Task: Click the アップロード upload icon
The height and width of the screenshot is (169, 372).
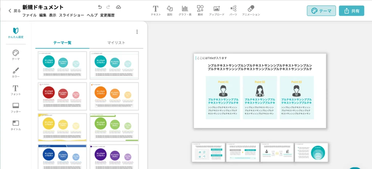Action: [217, 8]
